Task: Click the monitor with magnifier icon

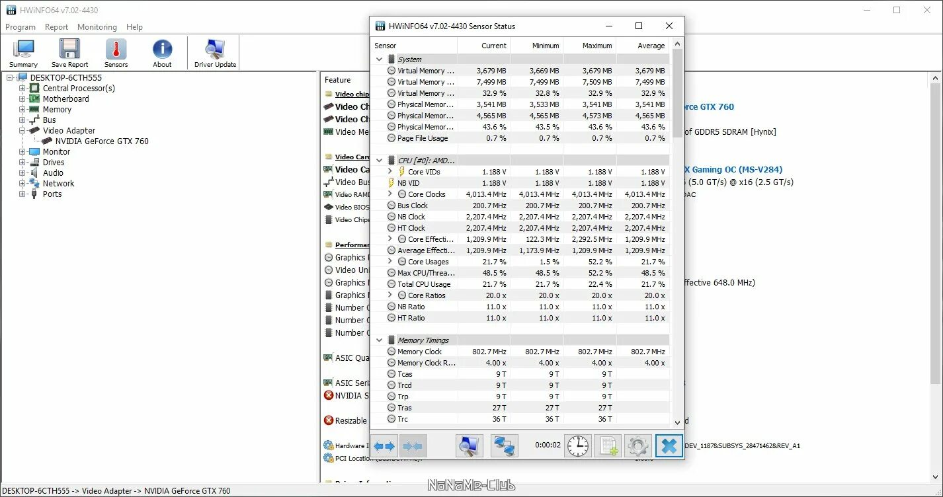Action: [470, 446]
